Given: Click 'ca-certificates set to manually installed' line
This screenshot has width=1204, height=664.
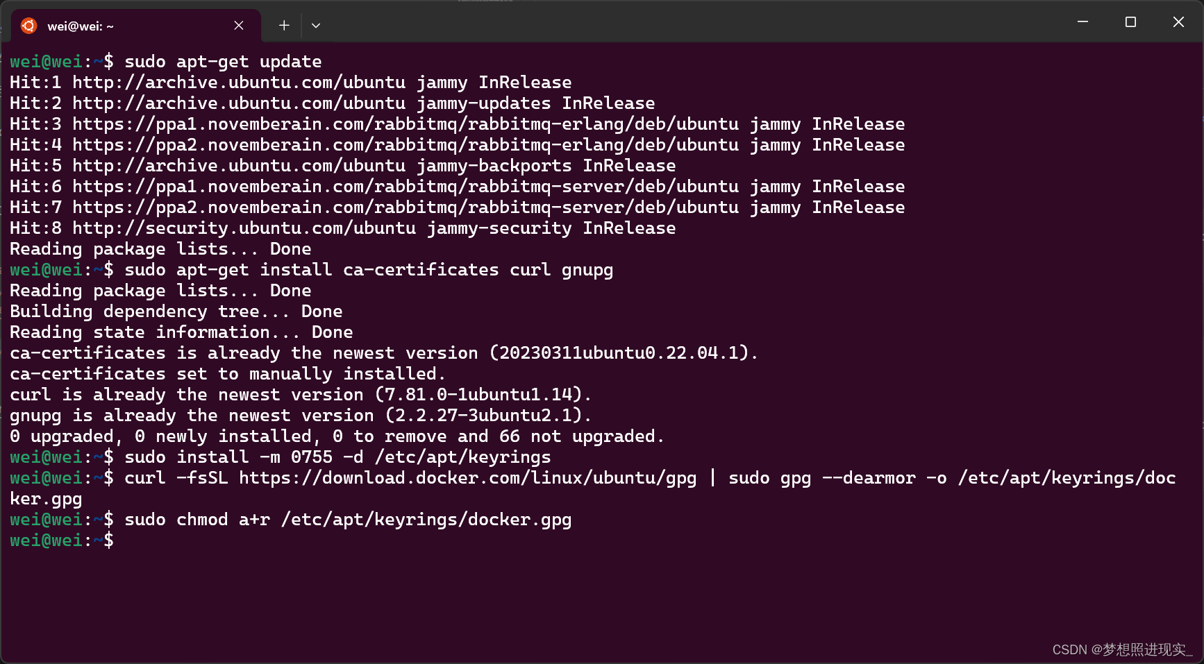Looking at the screenshot, I should [228, 374].
